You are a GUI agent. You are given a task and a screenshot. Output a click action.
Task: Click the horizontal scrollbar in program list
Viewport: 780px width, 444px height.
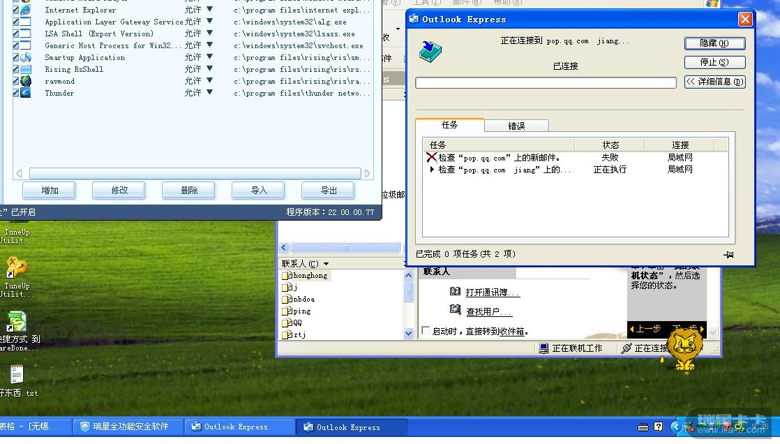[195, 173]
